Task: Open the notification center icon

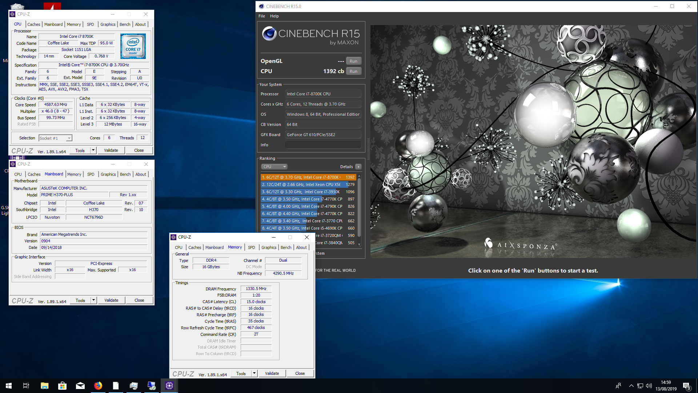Action: coord(686,386)
